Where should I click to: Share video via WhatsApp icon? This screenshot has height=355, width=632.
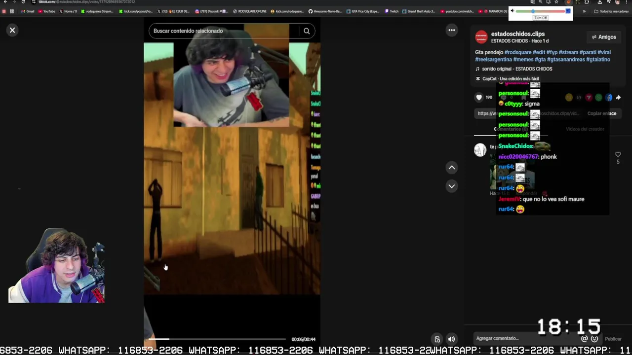pos(598,98)
